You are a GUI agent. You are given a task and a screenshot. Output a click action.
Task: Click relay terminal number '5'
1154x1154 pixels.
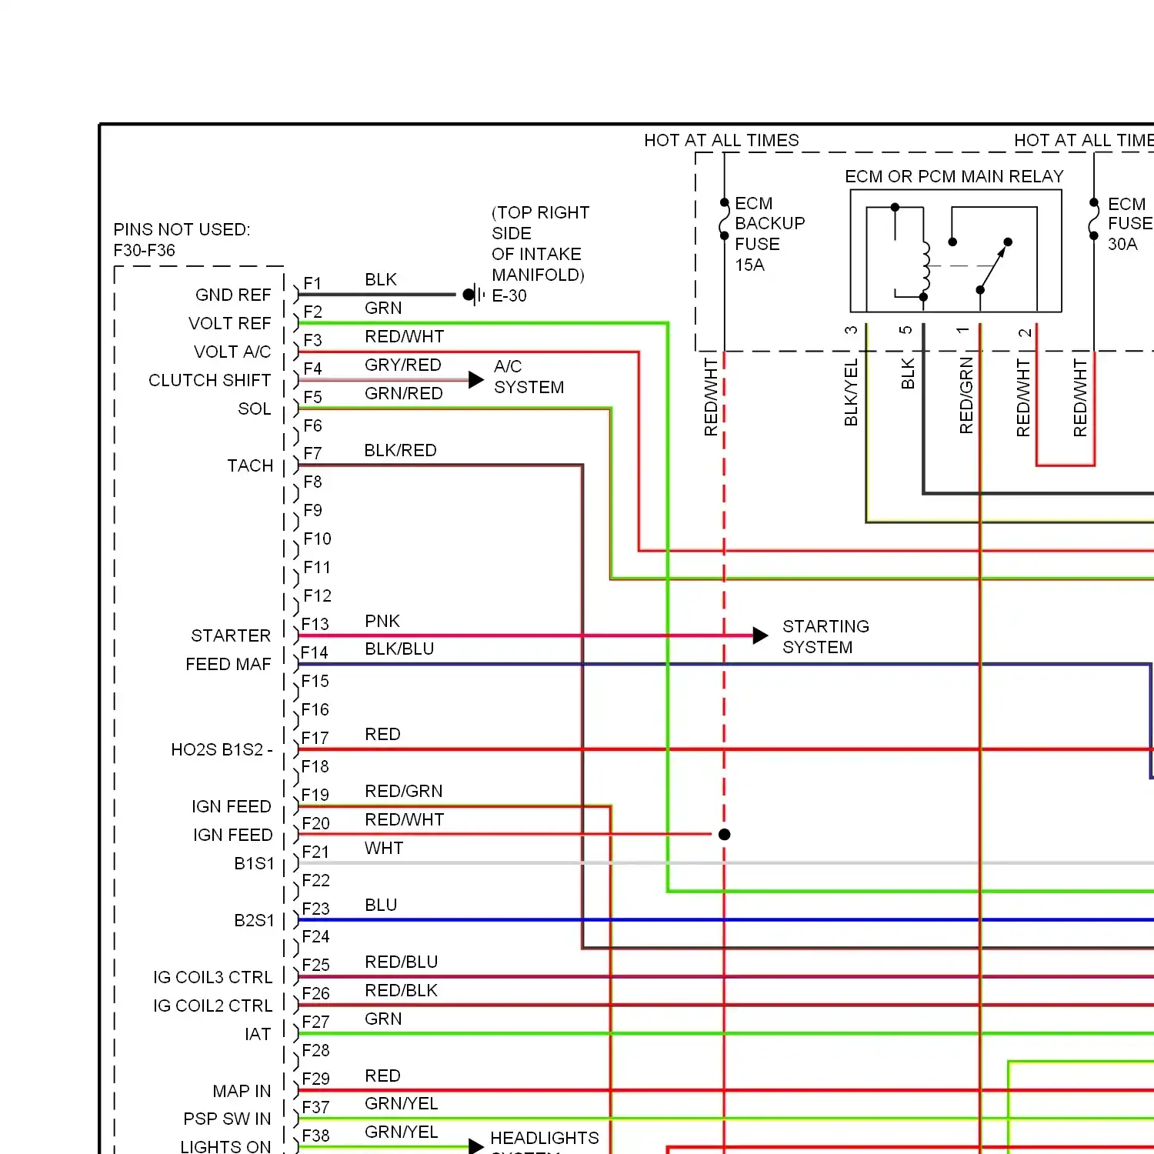pos(906,330)
